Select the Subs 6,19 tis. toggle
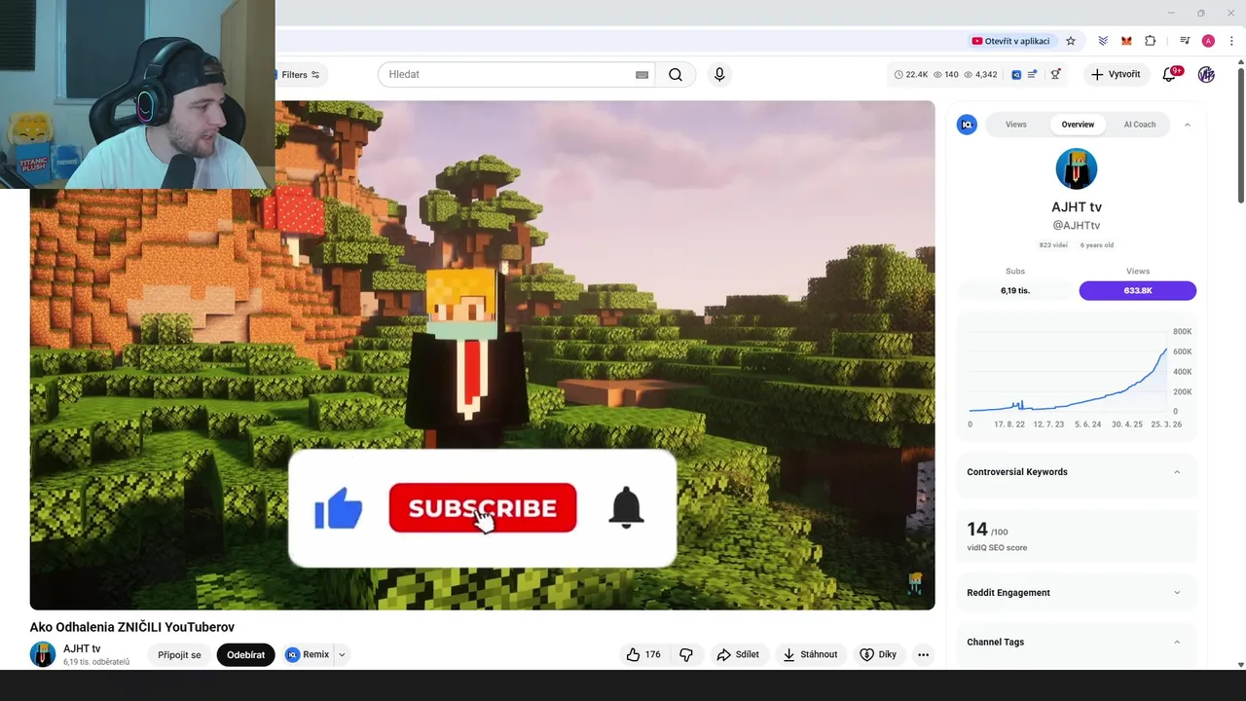 [x=1015, y=290]
